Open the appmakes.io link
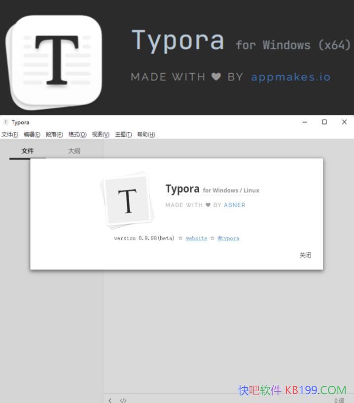Screen dimensions: 354x403 tap(290, 77)
